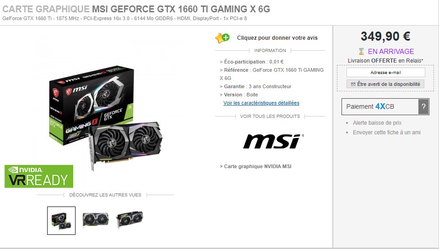439x249 pixels.
Task: Click Cliquez pour donner votre avis
Action: click(277, 38)
